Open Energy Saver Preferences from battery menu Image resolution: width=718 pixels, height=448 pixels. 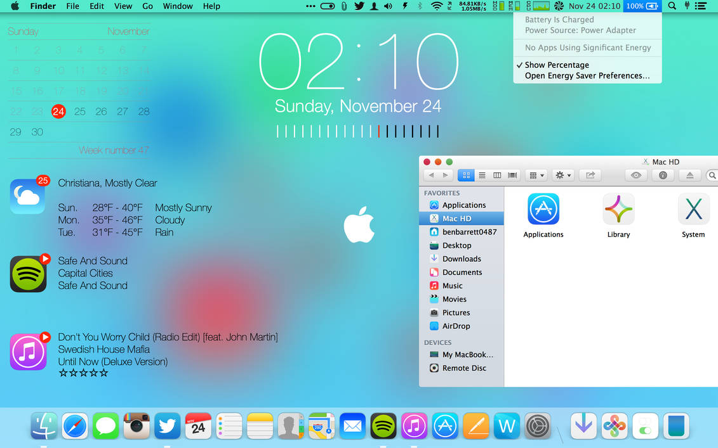(x=587, y=76)
